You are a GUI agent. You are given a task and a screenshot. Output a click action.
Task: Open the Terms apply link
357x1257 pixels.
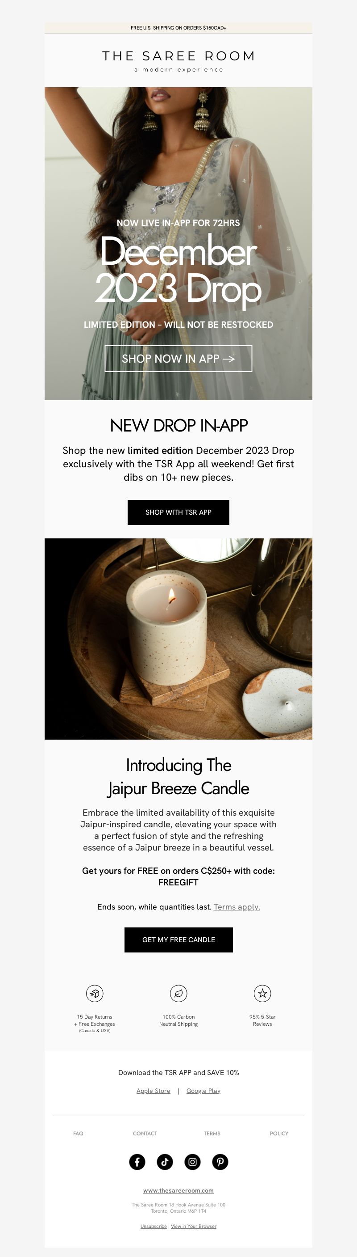(237, 906)
